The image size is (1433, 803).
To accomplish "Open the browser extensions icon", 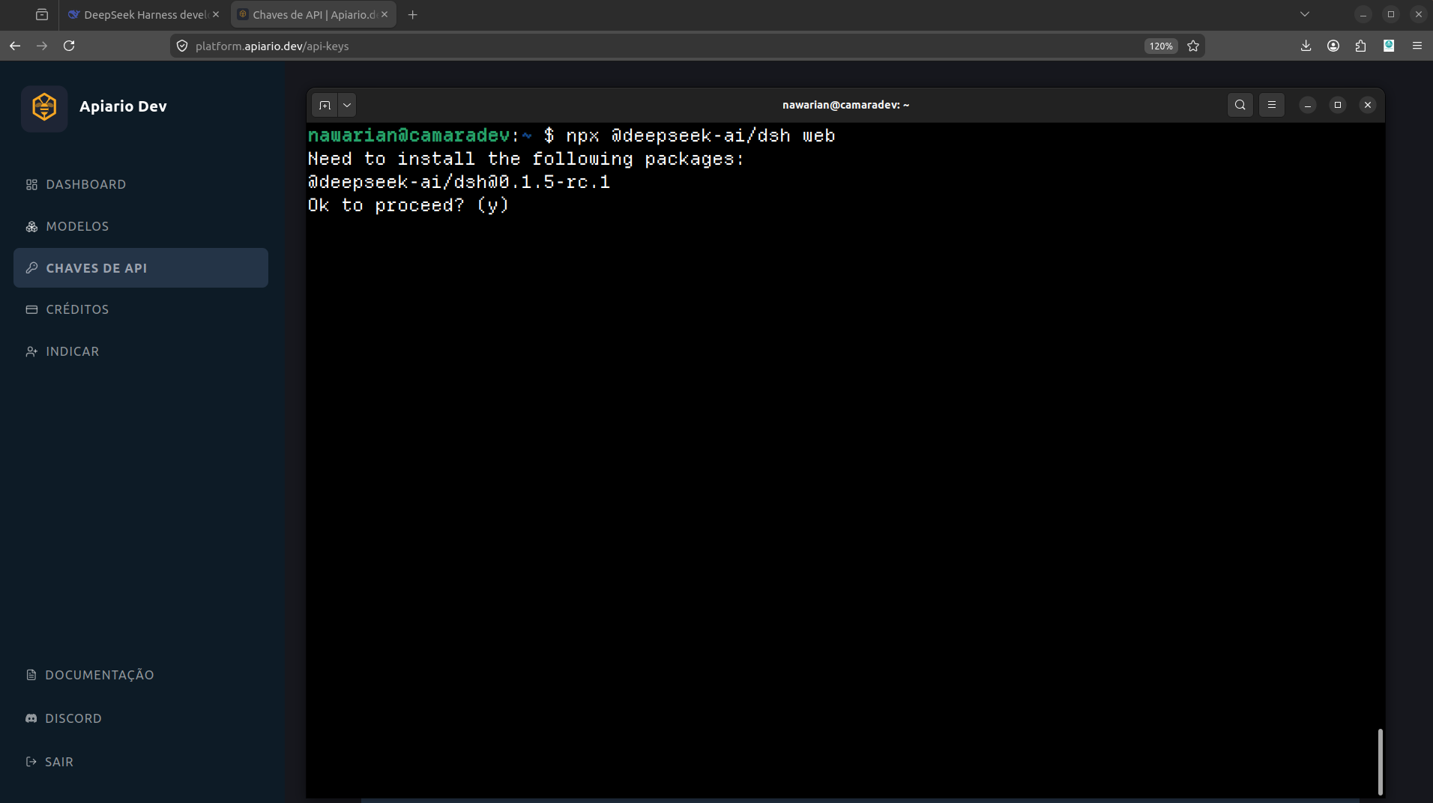I will (1361, 46).
